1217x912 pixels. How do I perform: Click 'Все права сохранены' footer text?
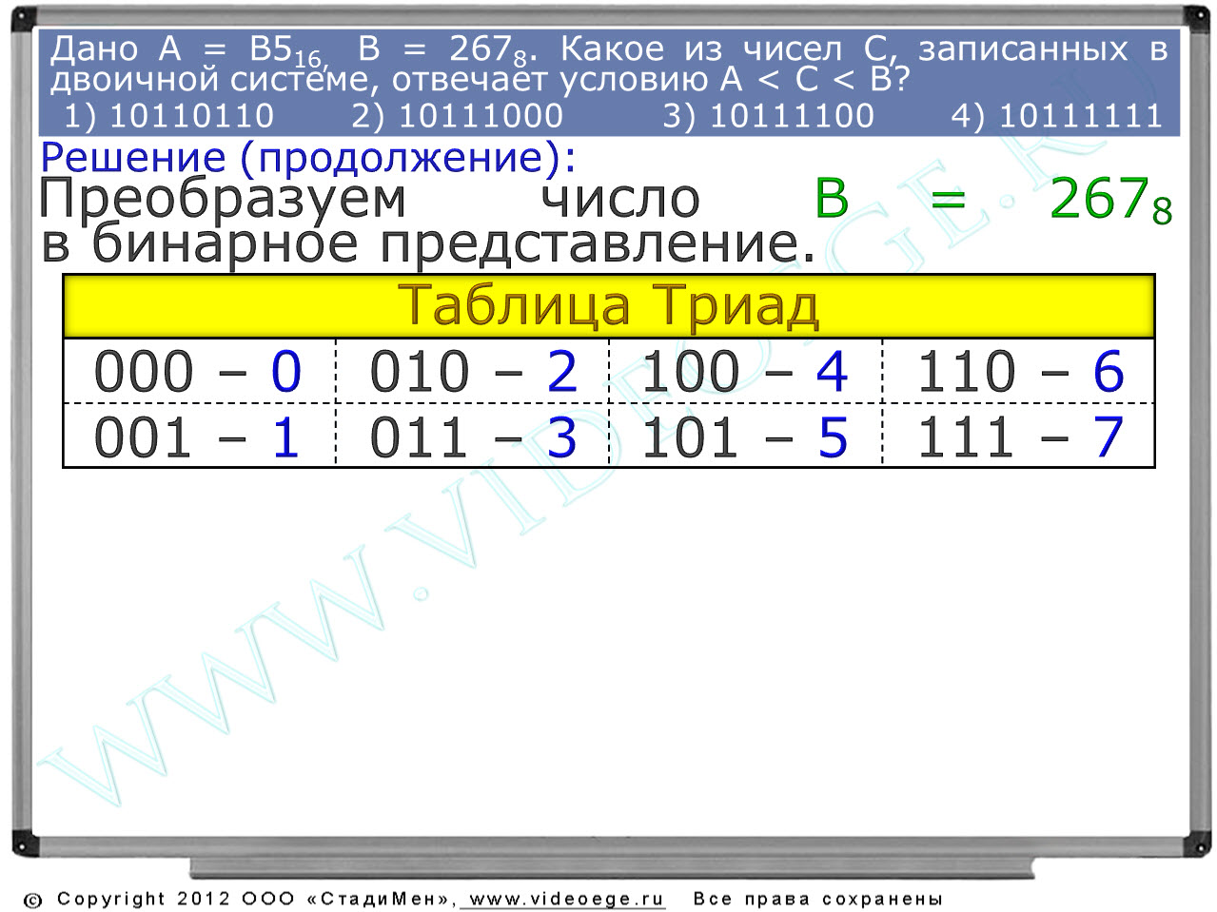coord(817,899)
